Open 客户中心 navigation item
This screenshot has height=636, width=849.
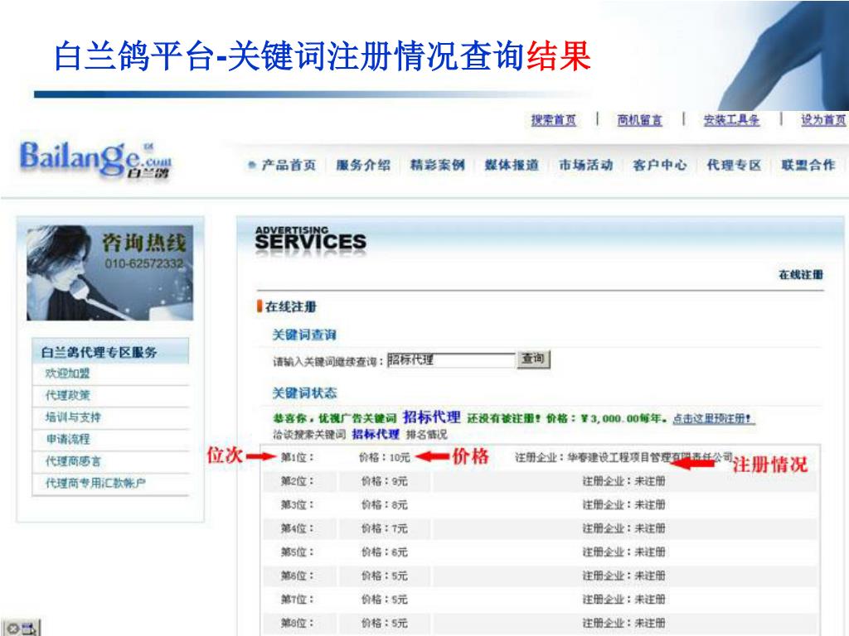pos(660,165)
